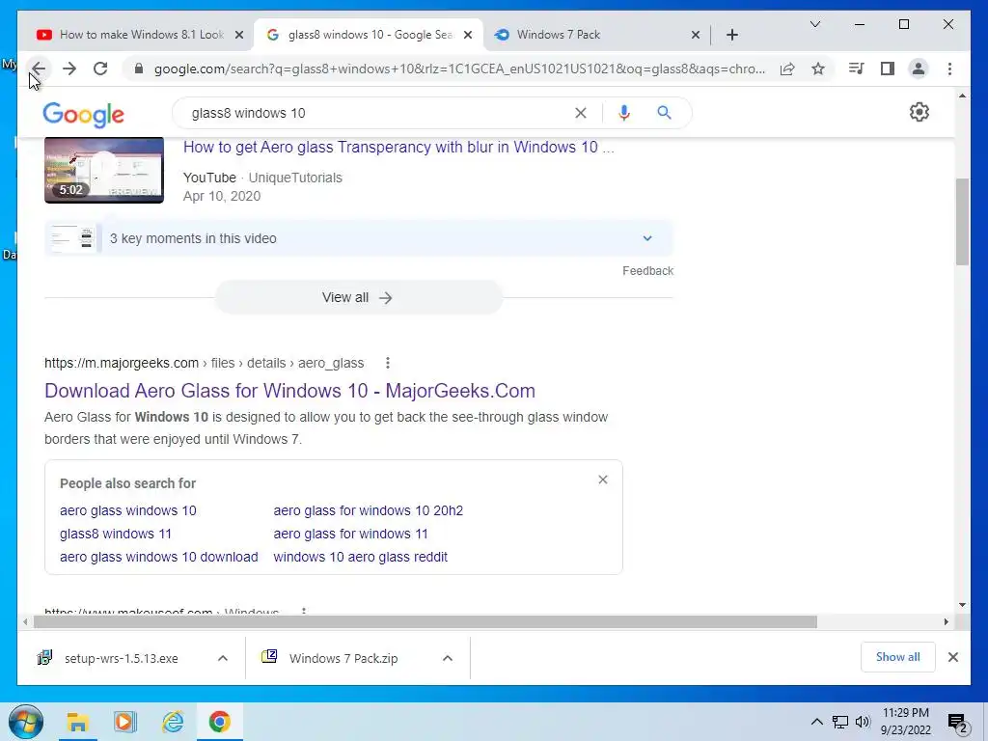988x741 pixels.
Task: Close the downloads bar
Action: pyautogui.click(x=953, y=657)
